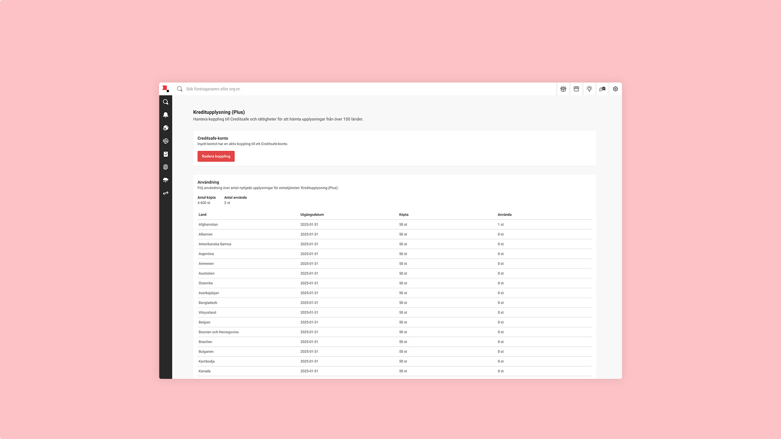The width and height of the screenshot is (781, 439).
Task: Click the Använda column header
Action: pos(504,215)
